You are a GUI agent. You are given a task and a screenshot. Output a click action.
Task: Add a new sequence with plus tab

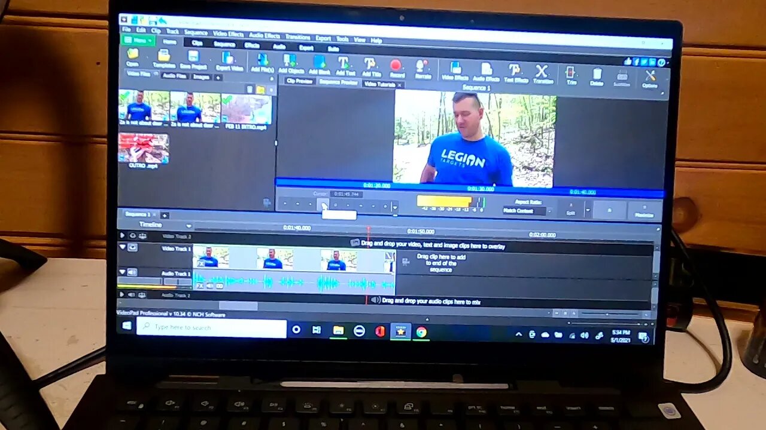[x=165, y=215]
